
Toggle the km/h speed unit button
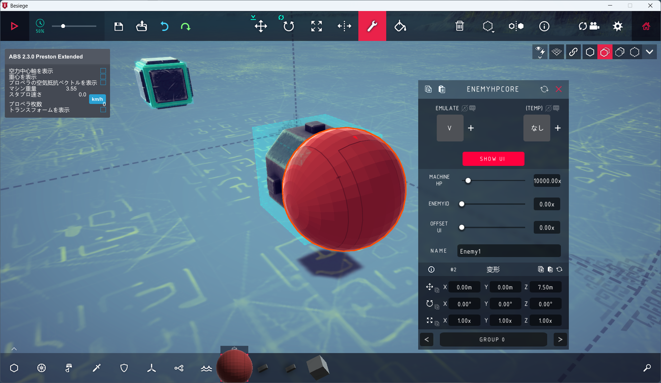pyautogui.click(x=97, y=99)
